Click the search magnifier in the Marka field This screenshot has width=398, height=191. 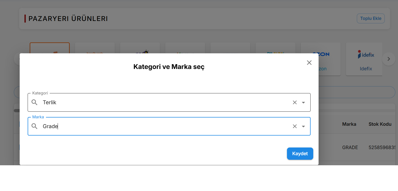point(34,126)
